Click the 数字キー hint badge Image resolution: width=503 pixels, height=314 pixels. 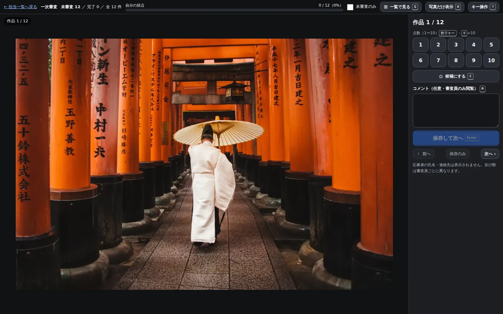tap(447, 33)
